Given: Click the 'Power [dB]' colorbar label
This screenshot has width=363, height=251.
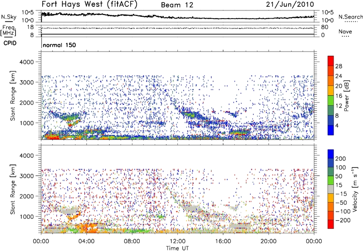Looking at the screenshot, I should pyautogui.click(x=347, y=96).
